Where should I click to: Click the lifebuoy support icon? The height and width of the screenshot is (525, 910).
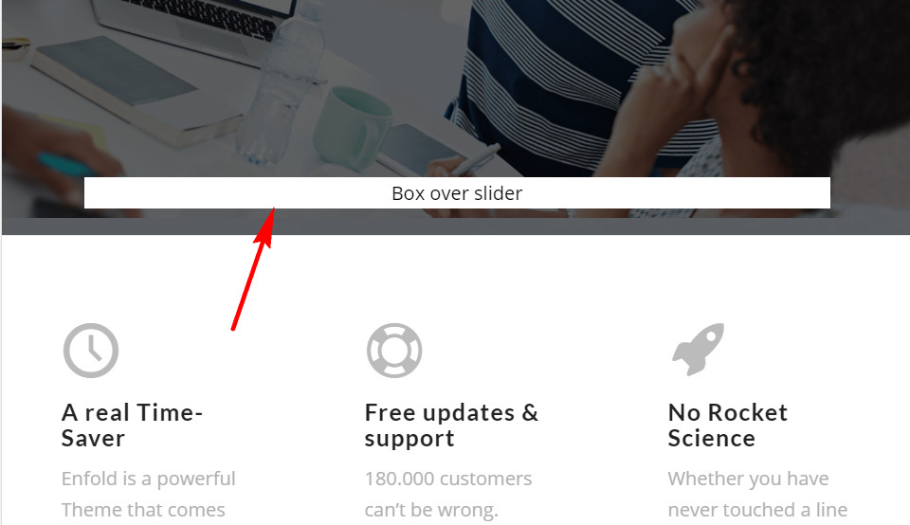[x=394, y=351]
